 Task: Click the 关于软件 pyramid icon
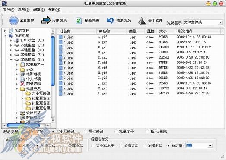142,21
